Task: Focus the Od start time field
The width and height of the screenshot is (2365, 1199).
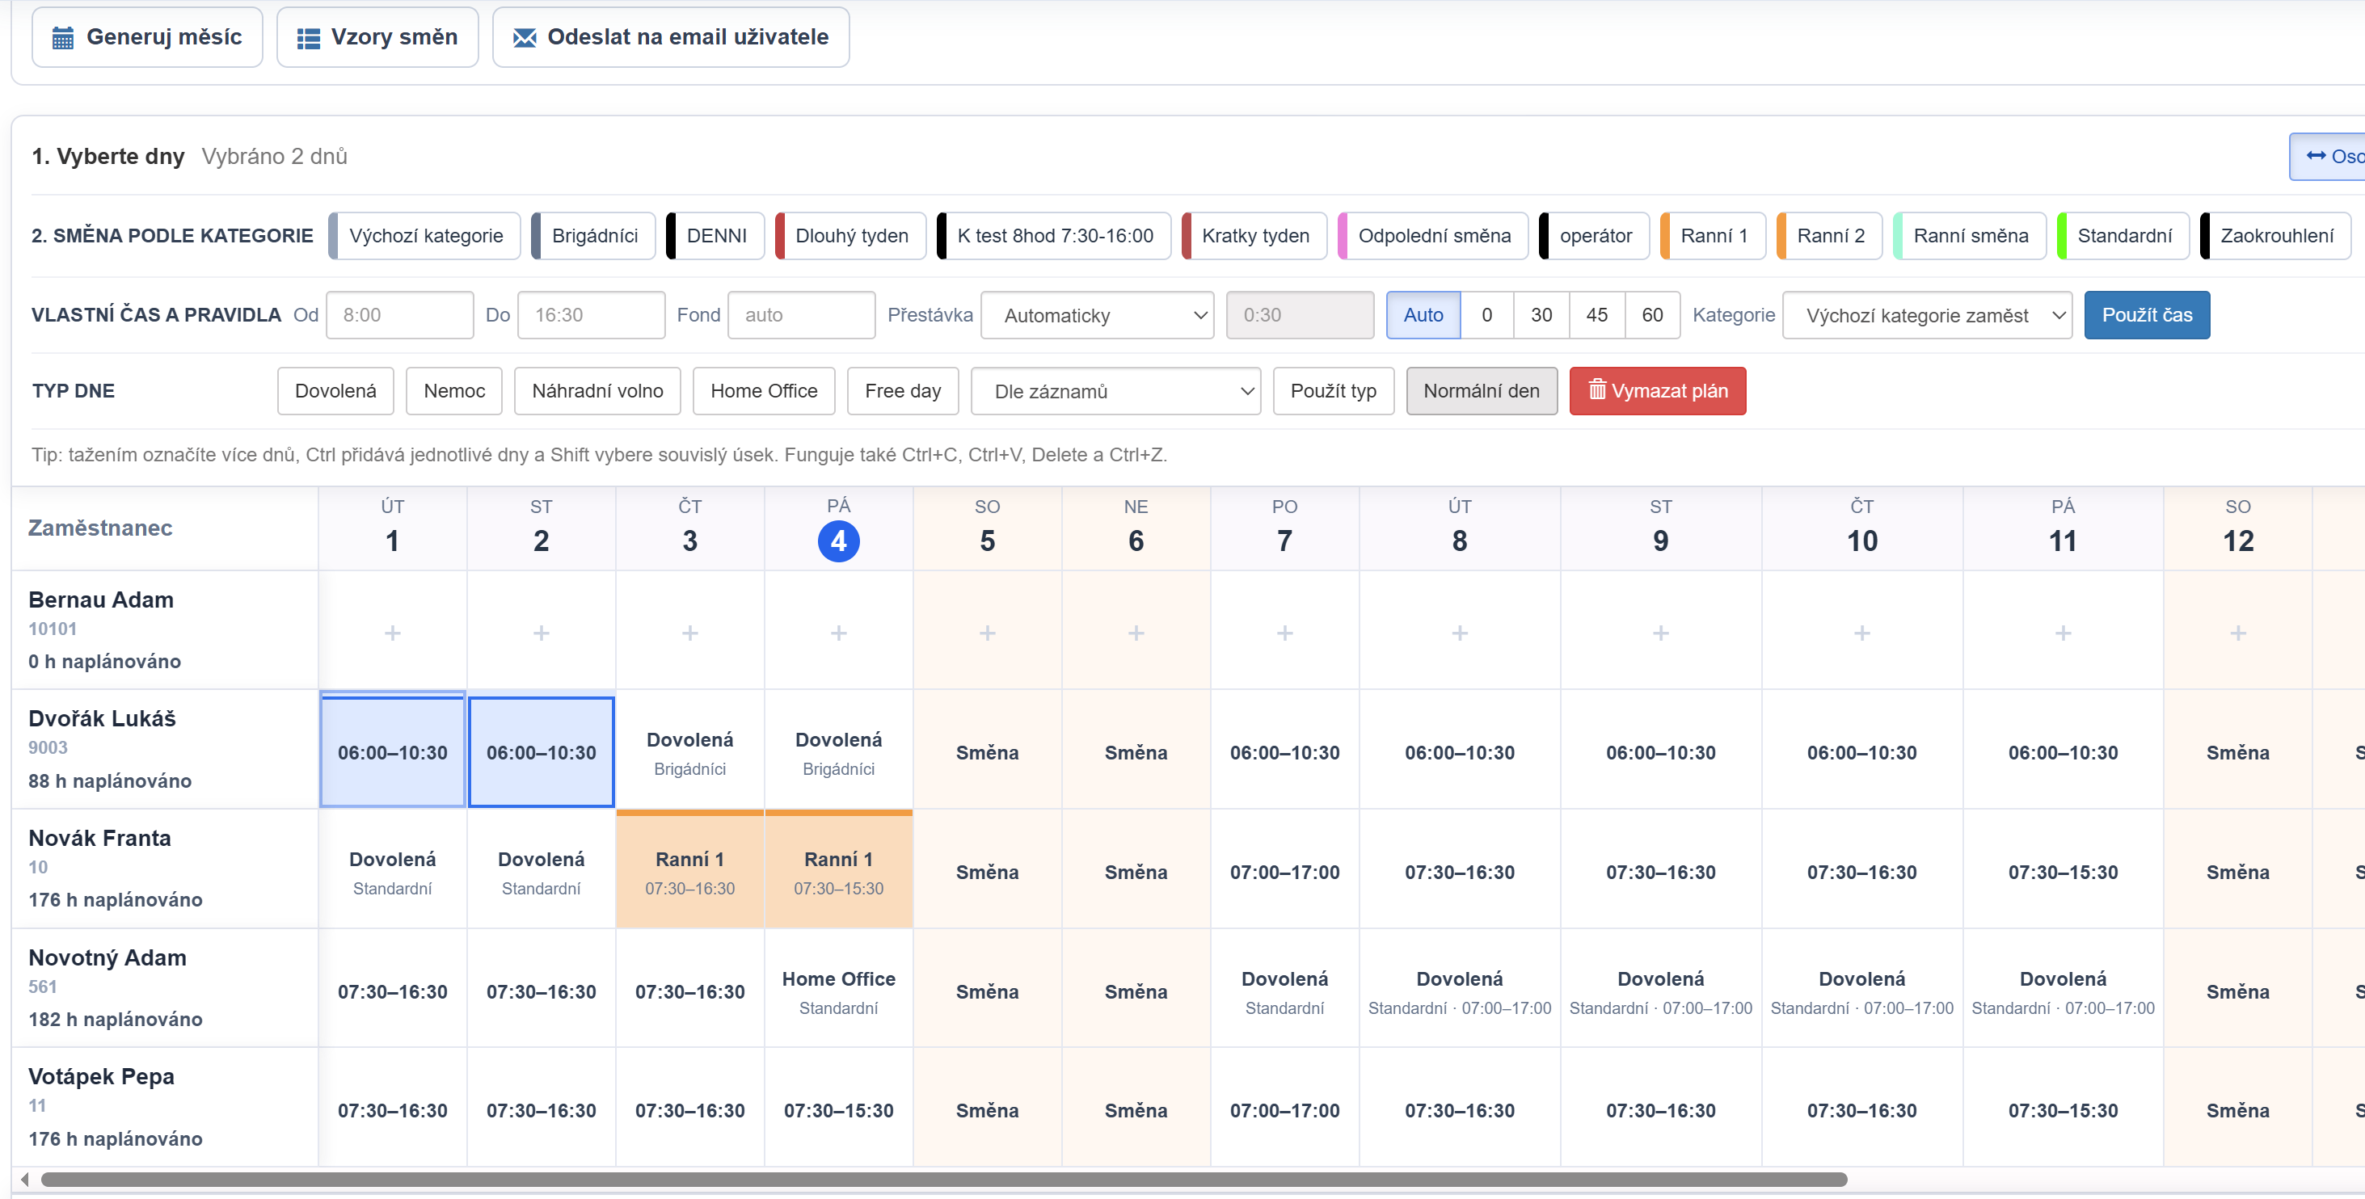Action: pos(399,315)
